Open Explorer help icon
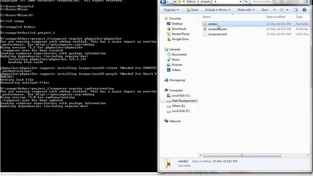313x176 pixels. pyautogui.click(x=304, y=10)
